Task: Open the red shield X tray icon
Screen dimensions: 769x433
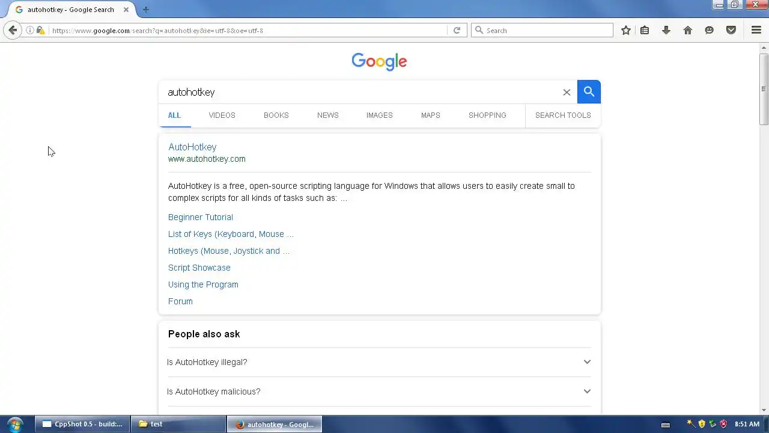Action: click(x=723, y=424)
